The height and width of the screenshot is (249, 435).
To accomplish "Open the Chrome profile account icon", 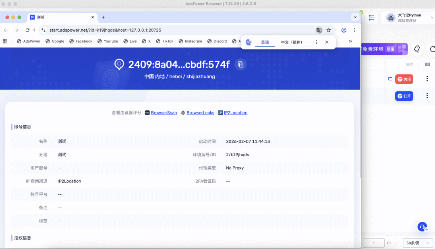I will [343, 30].
